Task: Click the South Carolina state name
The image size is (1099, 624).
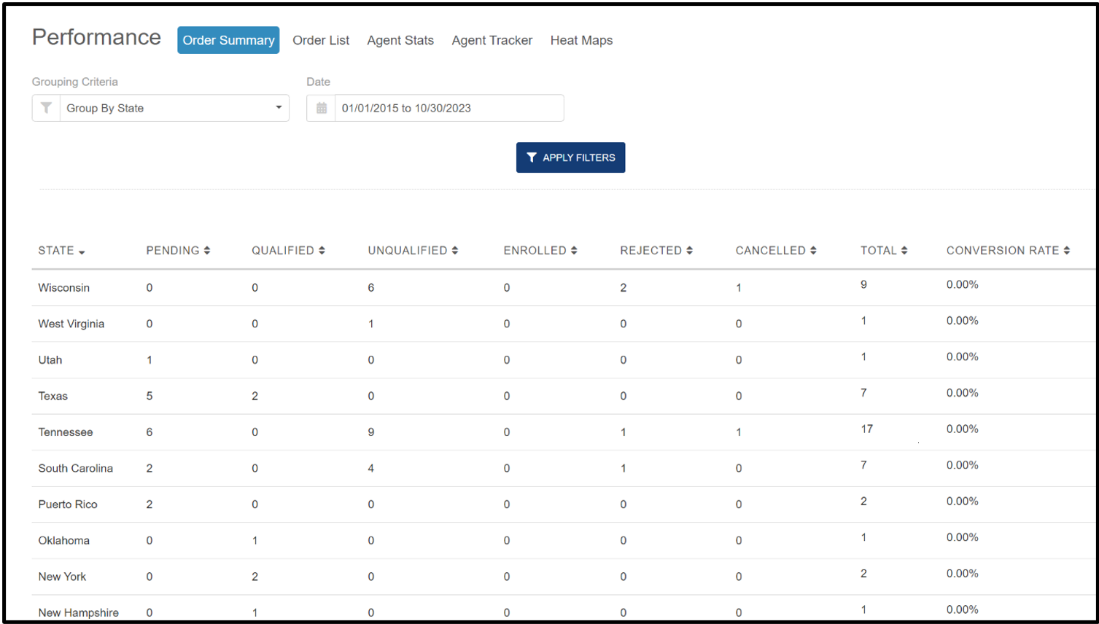Action: 76,468
